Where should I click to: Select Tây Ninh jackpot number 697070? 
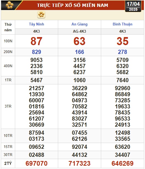[x=36, y=163]
